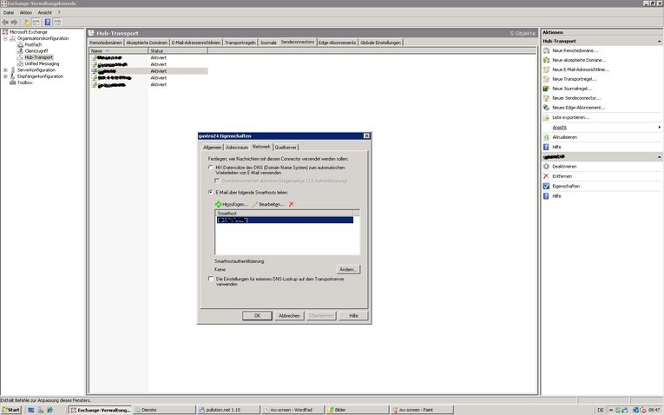Click Neue E-Mail-Adressrichtlinie action
664x415 pixels.
coord(581,69)
